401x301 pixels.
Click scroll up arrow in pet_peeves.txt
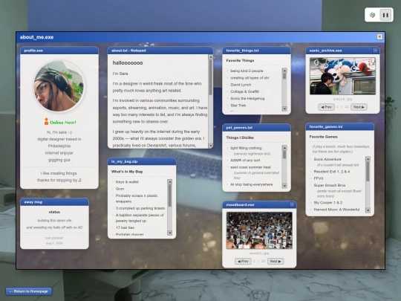tap(284, 147)
